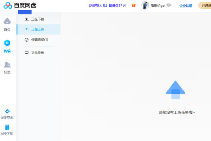Click the 同步空间 label text
The image size is (211, 141).
coord(7,117)
